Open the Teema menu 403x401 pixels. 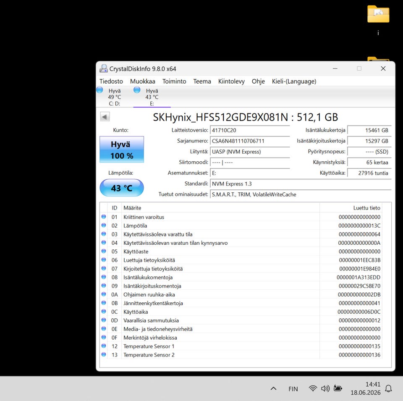tap(202, 81)
